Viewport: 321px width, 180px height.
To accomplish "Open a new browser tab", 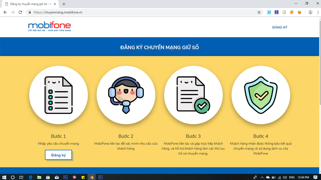I will coord(64,4).
